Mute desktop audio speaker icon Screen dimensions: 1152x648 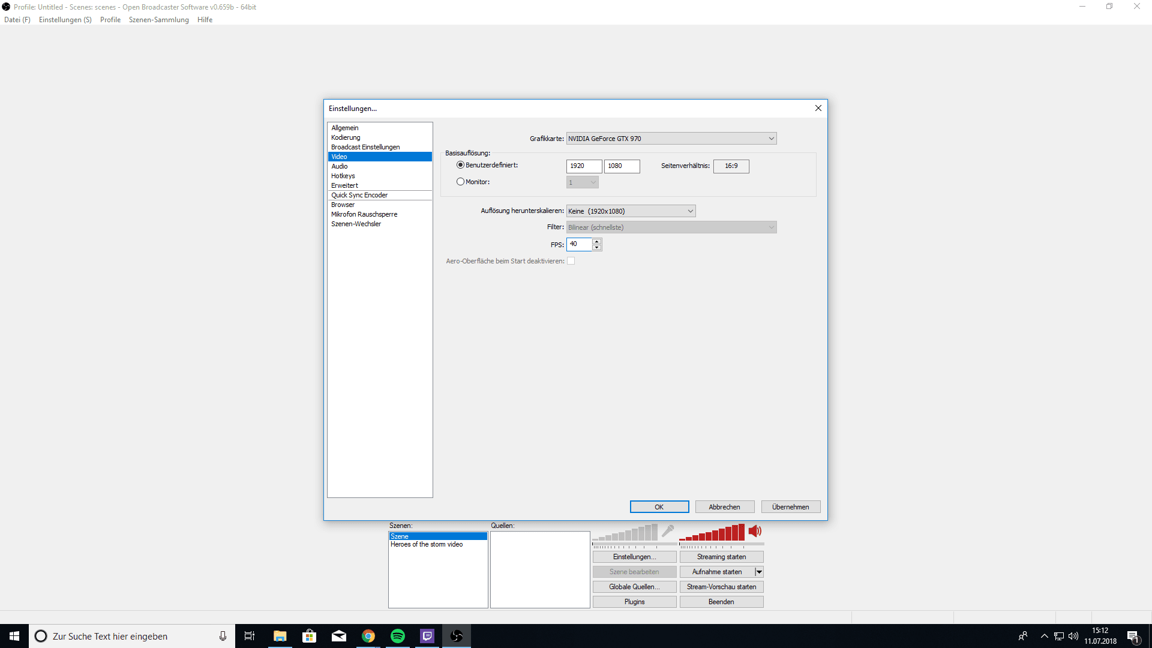pyautogui.click(x=755, y=531)
